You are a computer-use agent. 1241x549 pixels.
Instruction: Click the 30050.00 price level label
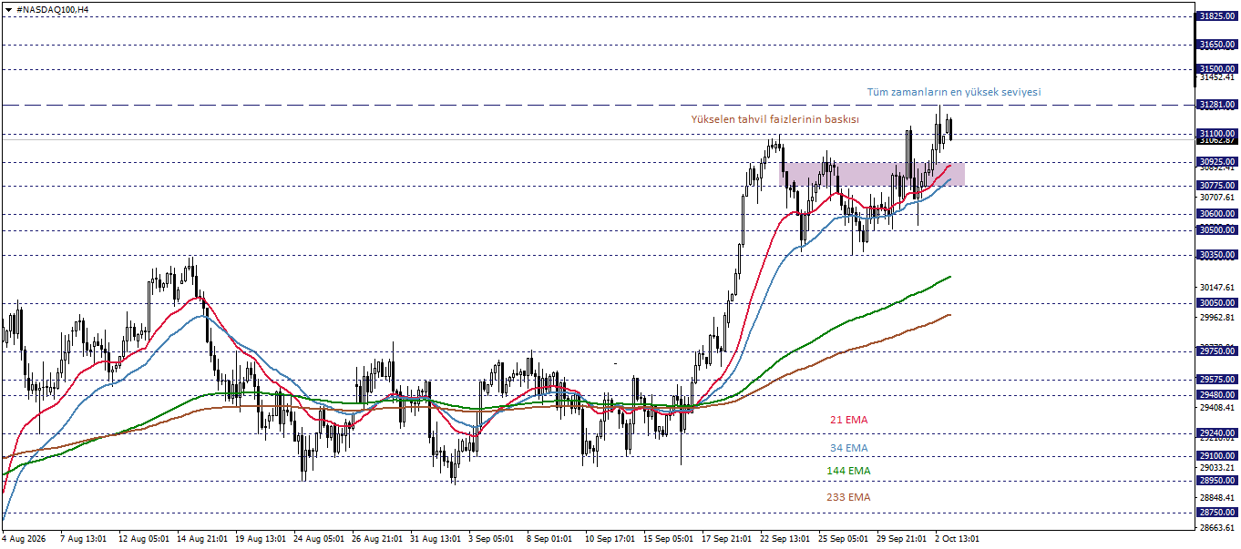pyautogui.click(x=1216, y=302)
